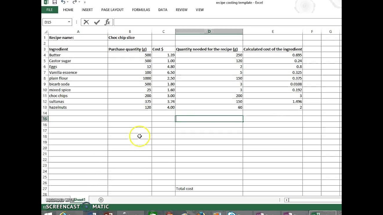Click the 'hazelnuts' cell
Image resolution: width=383 pixels, height=215 pixels.
(x=78, y=107)
